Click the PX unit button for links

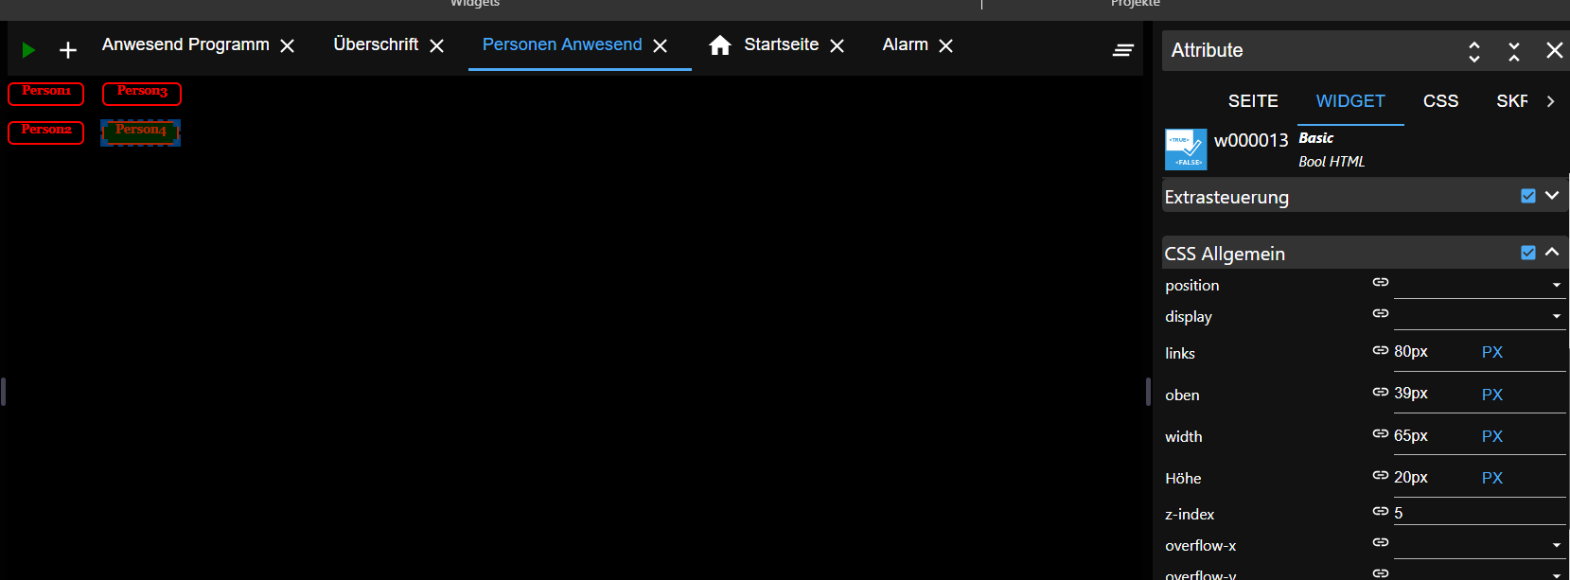[1492, 352]
